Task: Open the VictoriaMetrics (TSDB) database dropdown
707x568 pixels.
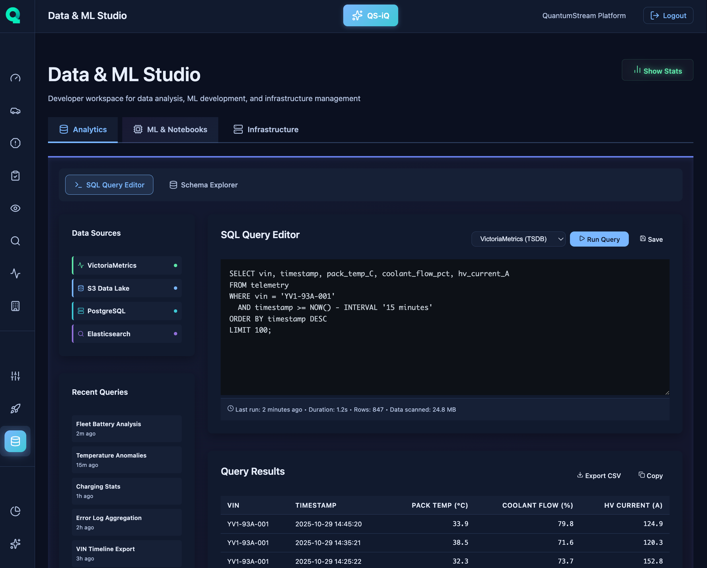Action: coord(518,239)
